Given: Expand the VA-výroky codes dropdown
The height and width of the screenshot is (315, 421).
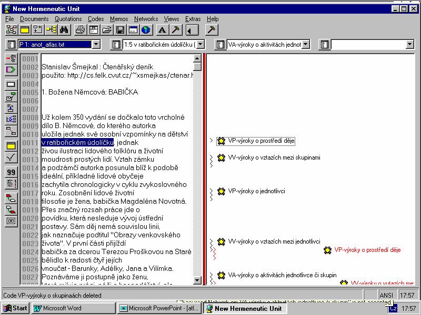Looking at the screenshot, I should pyautogui.click(x=305, y=45).
